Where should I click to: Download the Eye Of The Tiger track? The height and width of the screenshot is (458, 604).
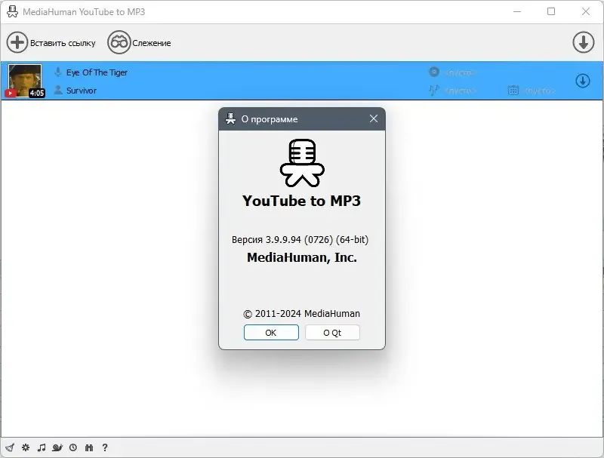tap(583, 81)
